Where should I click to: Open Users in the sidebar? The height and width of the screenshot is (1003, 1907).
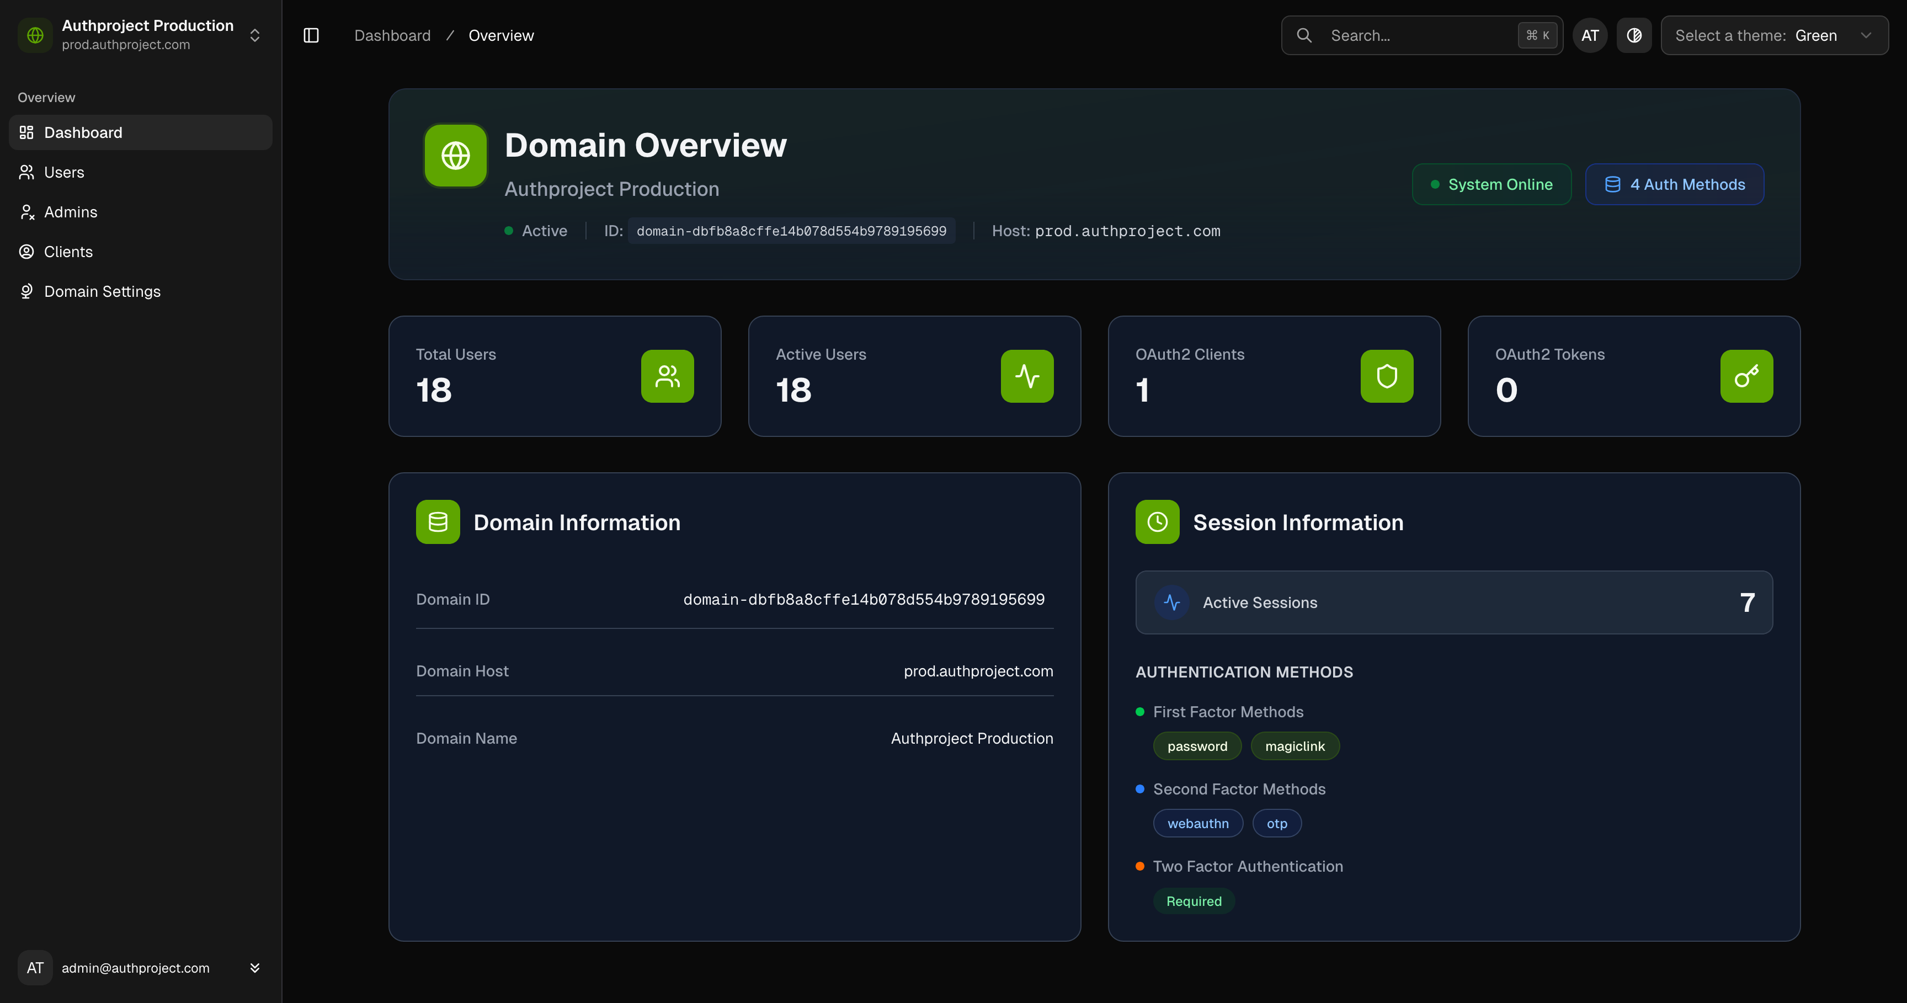[x=141, y=173]
